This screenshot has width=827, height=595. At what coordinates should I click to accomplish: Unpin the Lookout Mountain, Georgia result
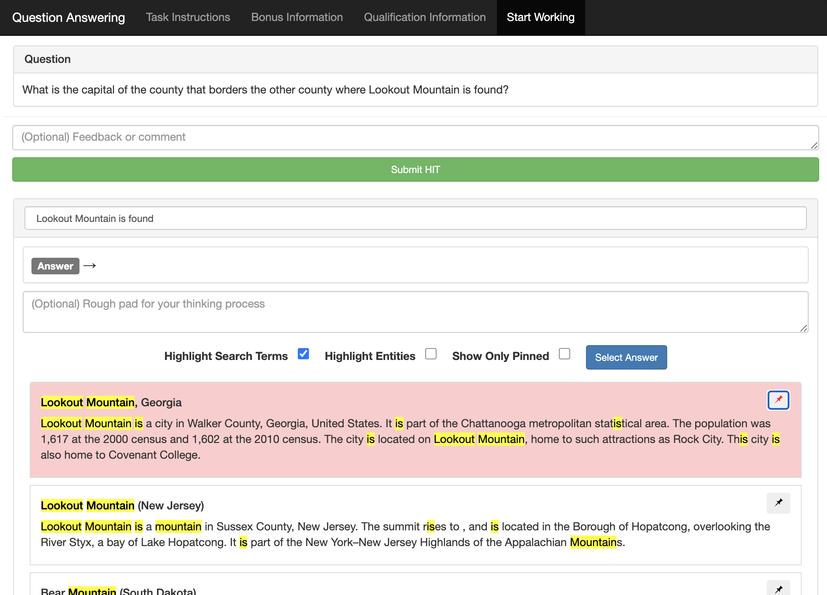[778, 400]
